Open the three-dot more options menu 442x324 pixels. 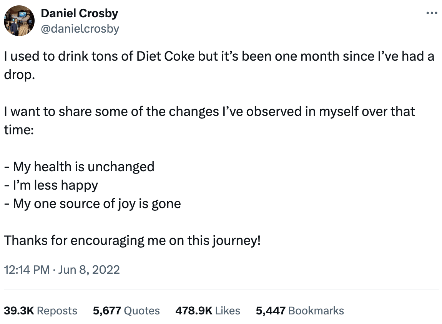(432, 13)
